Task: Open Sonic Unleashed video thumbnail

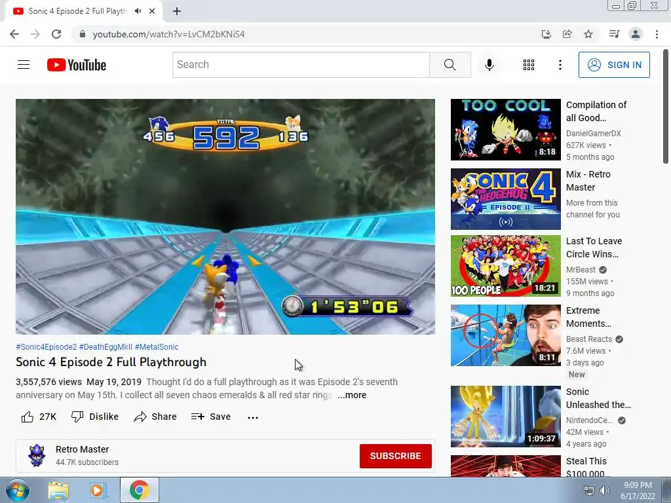Action: (x=505, y=416)
